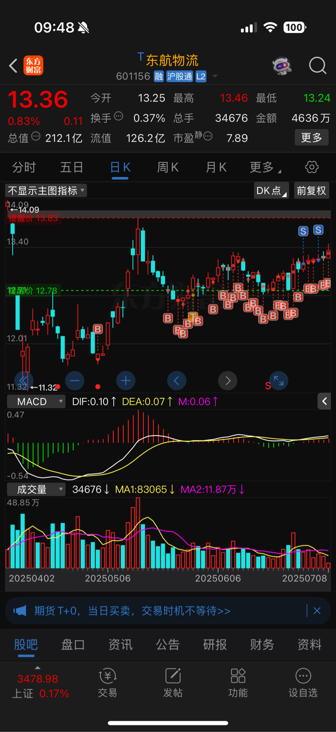This screenshot has height=732, width=336.
Task: Open the robot assistant avatar
Action: point(282,66)
